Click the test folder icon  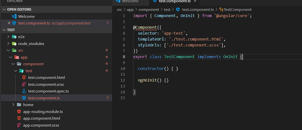click(x=21, y=71)
